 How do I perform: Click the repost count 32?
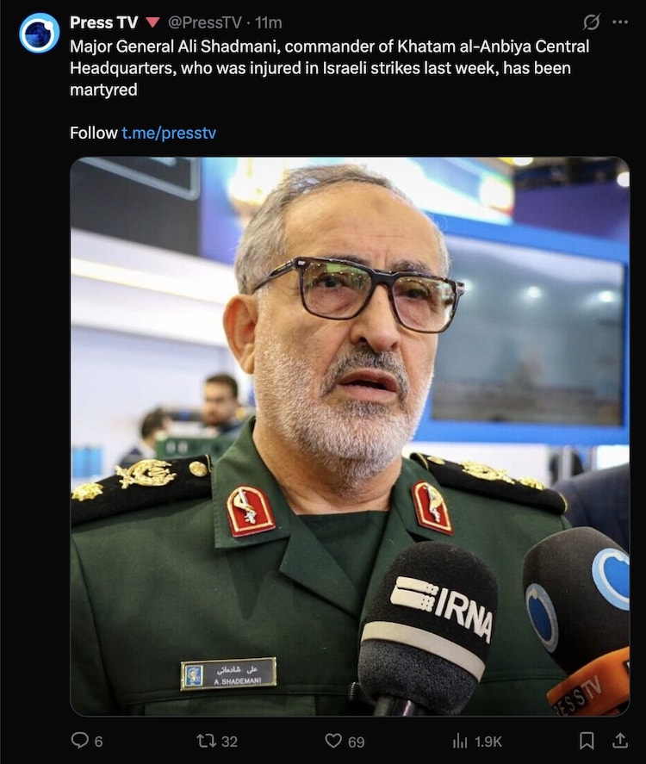pyautogui.click(x=229, y=742)
